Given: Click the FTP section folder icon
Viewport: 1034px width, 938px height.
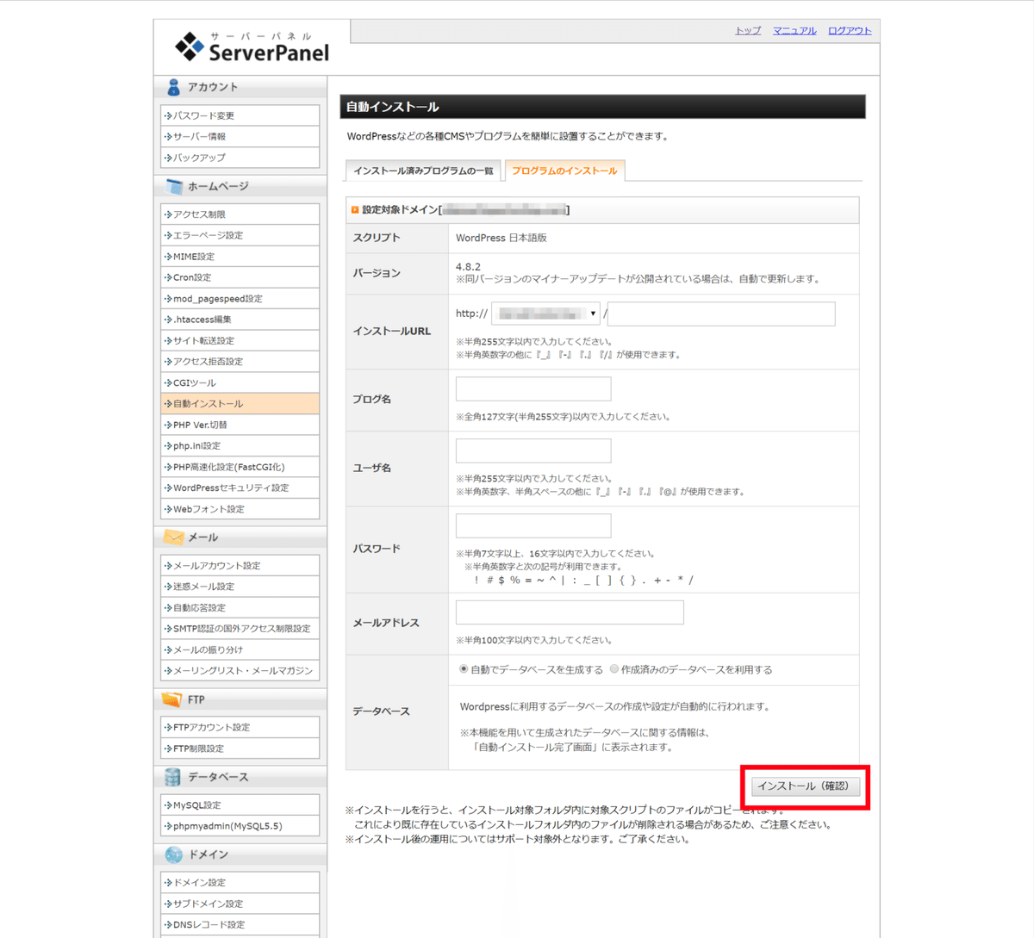Looking at the screenshot, I should tap(172, 699).
